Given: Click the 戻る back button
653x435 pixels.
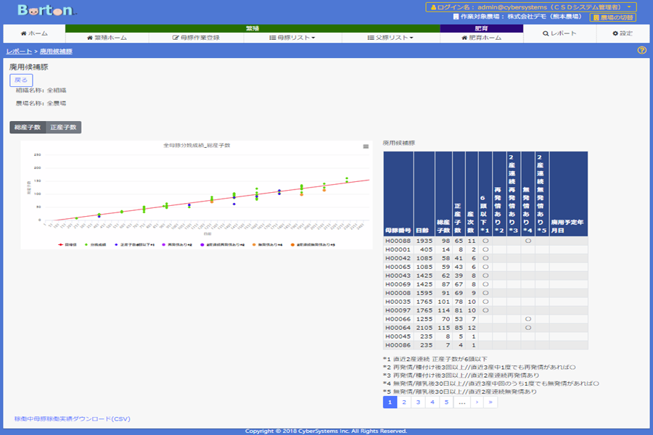Looking at the screenshot, I should click(21, 80).
